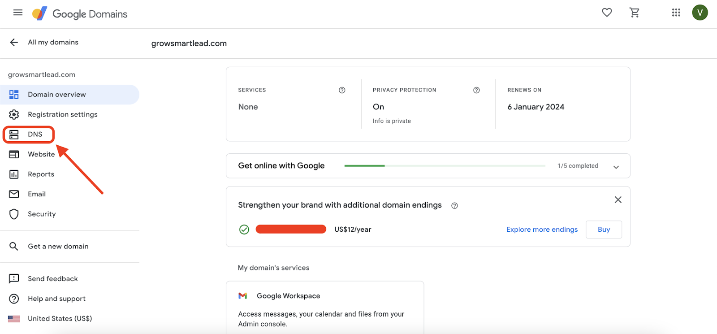This screenshot has height=334, width=717.
Task: Click Explore more endings link
Action: [x=542, y=230]
